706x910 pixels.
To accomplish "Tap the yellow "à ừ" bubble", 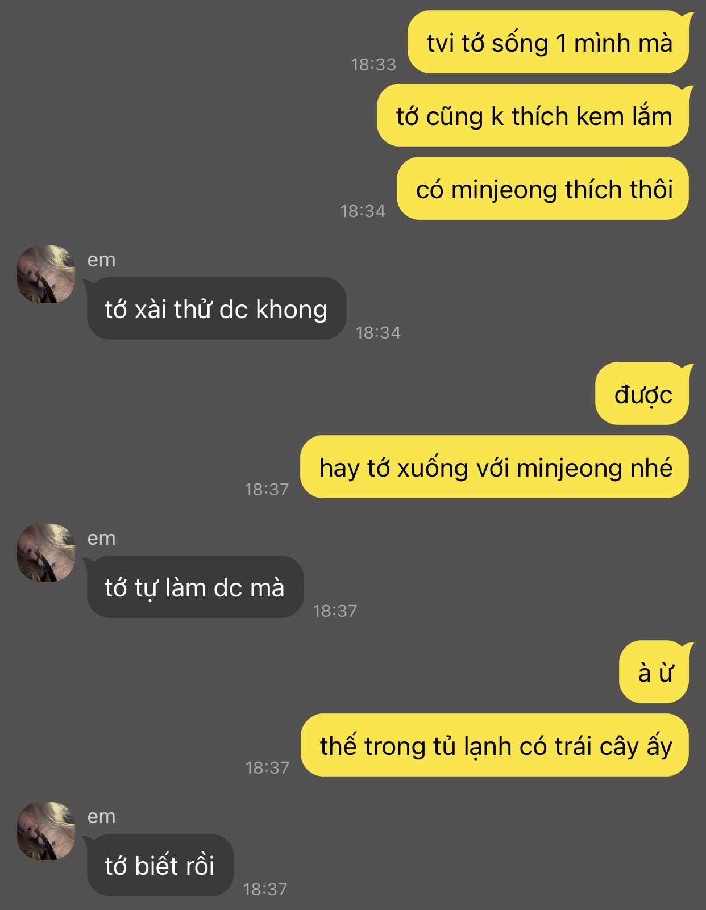I will 654,672.
